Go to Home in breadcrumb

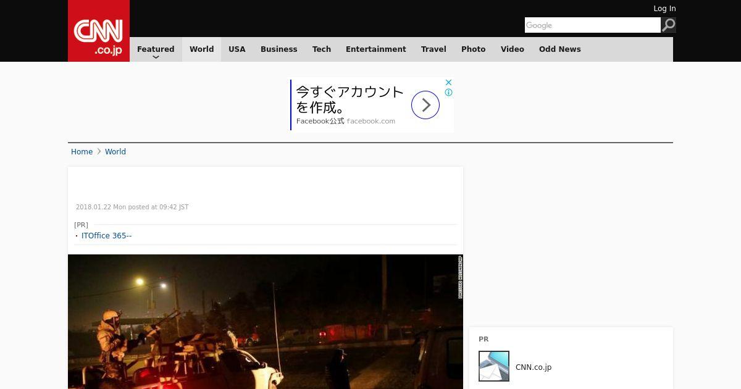tap(82, 152)
